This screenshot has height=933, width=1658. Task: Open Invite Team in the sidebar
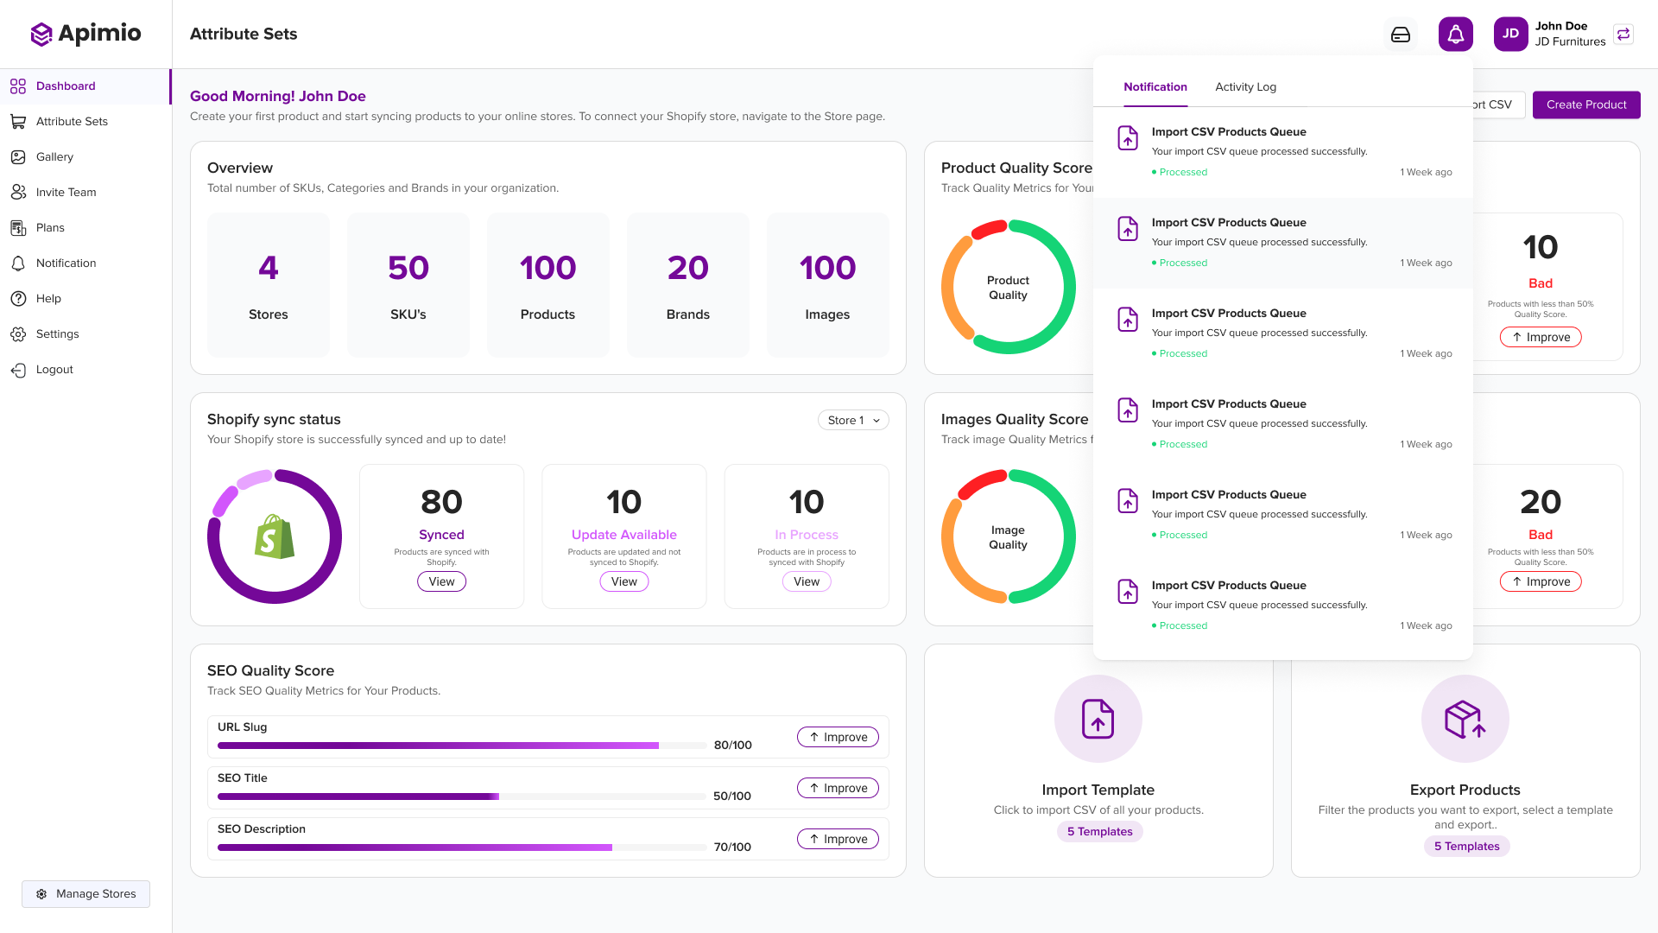[x=85, y=193]
